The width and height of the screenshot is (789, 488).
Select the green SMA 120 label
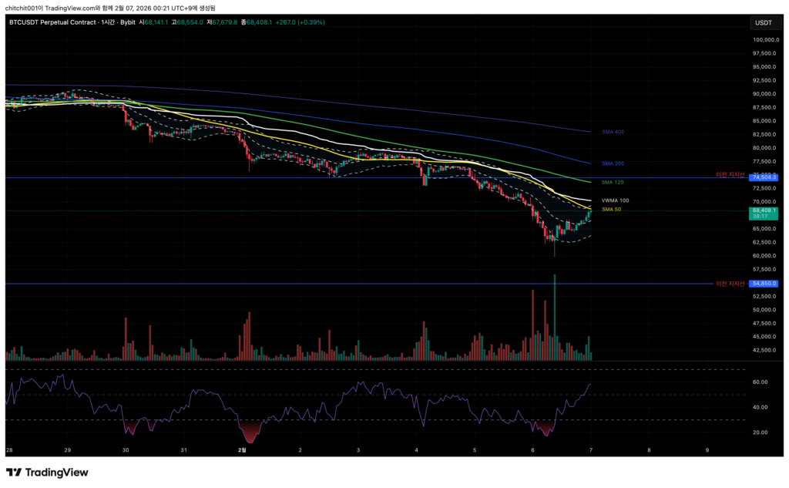612,182
